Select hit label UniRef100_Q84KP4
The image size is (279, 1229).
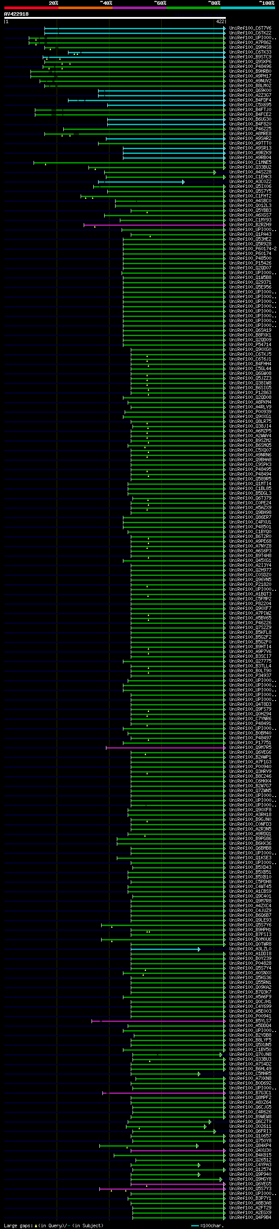click(250, 1145)
